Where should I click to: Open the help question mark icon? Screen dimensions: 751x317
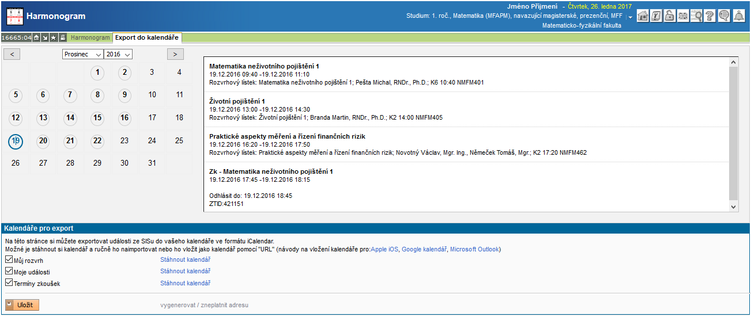(x=710, y=16)
